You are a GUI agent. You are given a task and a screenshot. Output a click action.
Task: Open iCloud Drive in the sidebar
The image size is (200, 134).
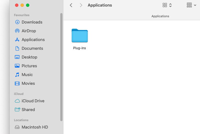tap(30, 101)
